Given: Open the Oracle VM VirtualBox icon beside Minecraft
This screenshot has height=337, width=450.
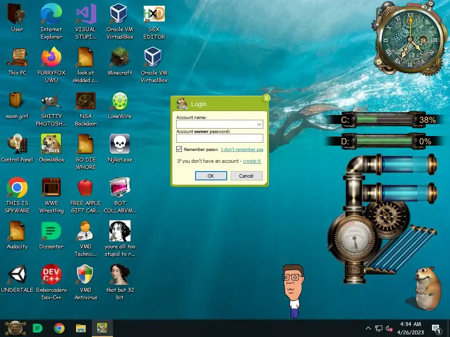Looking at the screenshot, I should click(x=154, y=65).
